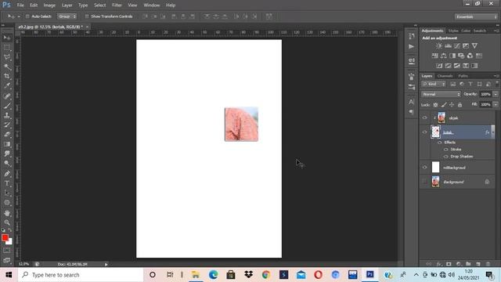Open the Essentials workspace dropdown

(476, 16)
